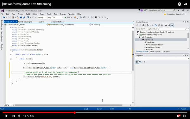Click the Open File folder icon
The height and width of the screenshot is (119, 190).
click(18, 17)
